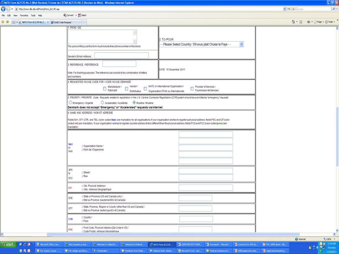Click the Country / Pays CTR field

coord(196,219)
